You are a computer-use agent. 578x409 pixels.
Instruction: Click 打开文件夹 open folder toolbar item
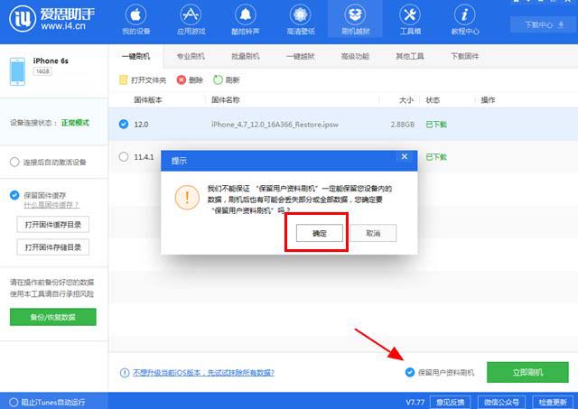coord(143,80)
